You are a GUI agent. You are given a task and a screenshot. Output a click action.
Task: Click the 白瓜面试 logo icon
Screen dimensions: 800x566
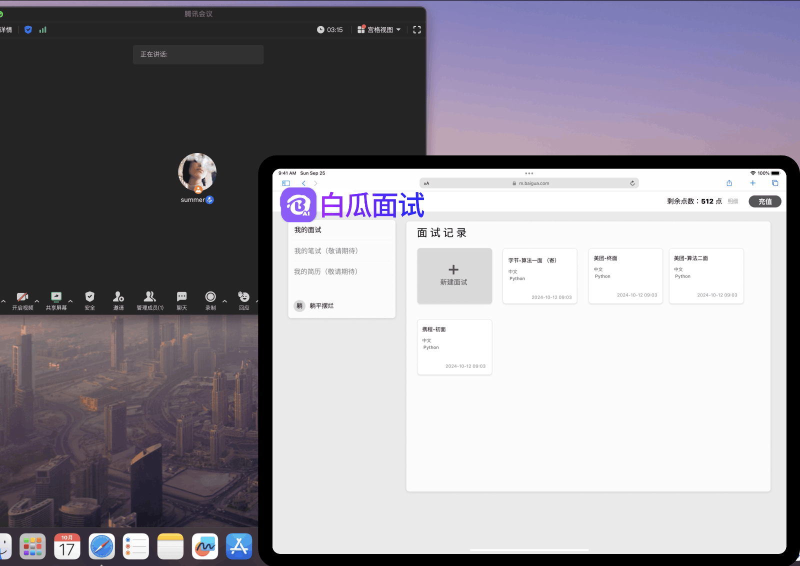click(298, 205)
